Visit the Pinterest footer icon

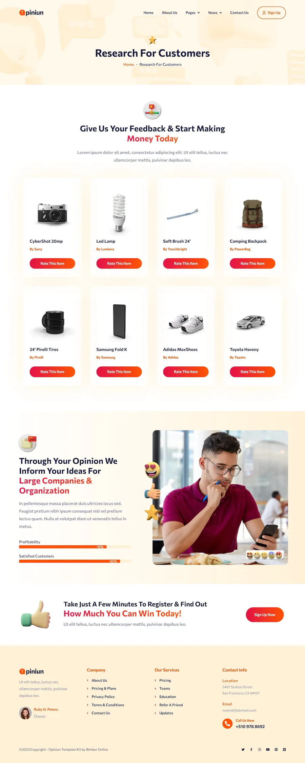(276, 749)
